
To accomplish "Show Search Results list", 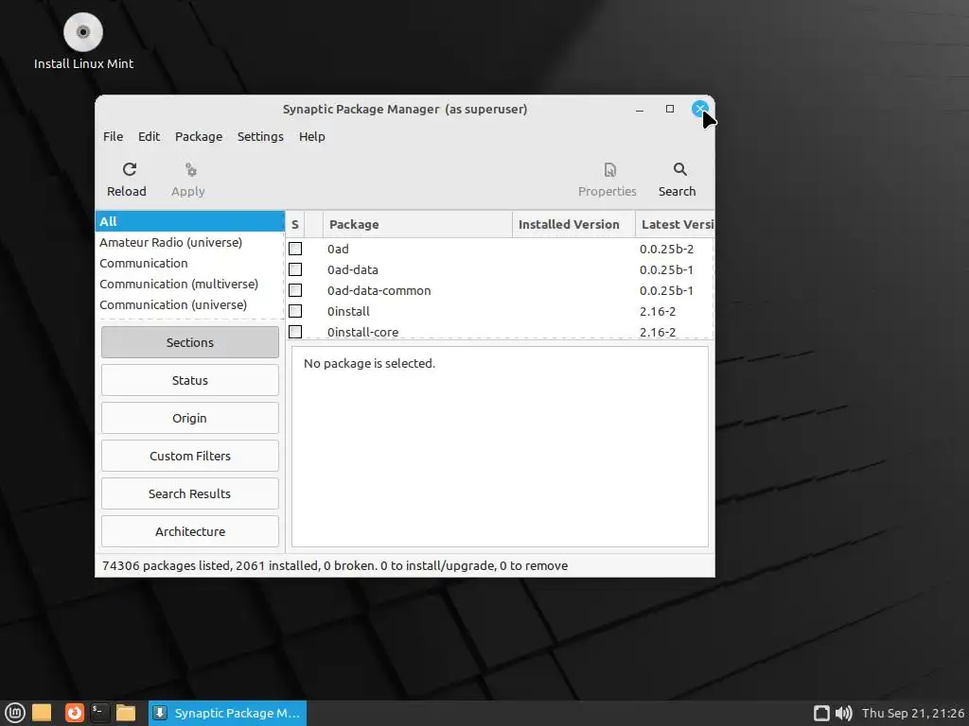I will coord(189,493).
